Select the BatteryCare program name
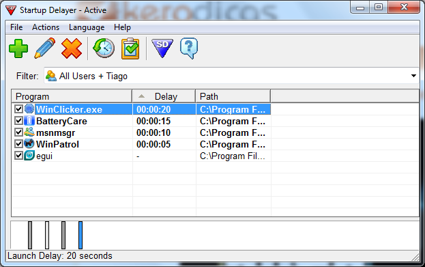 pyautogui.click(x=61, y=121)
